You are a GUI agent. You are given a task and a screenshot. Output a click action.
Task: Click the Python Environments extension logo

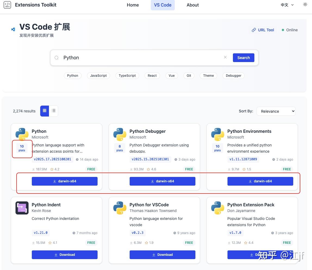tap(218, 134)
